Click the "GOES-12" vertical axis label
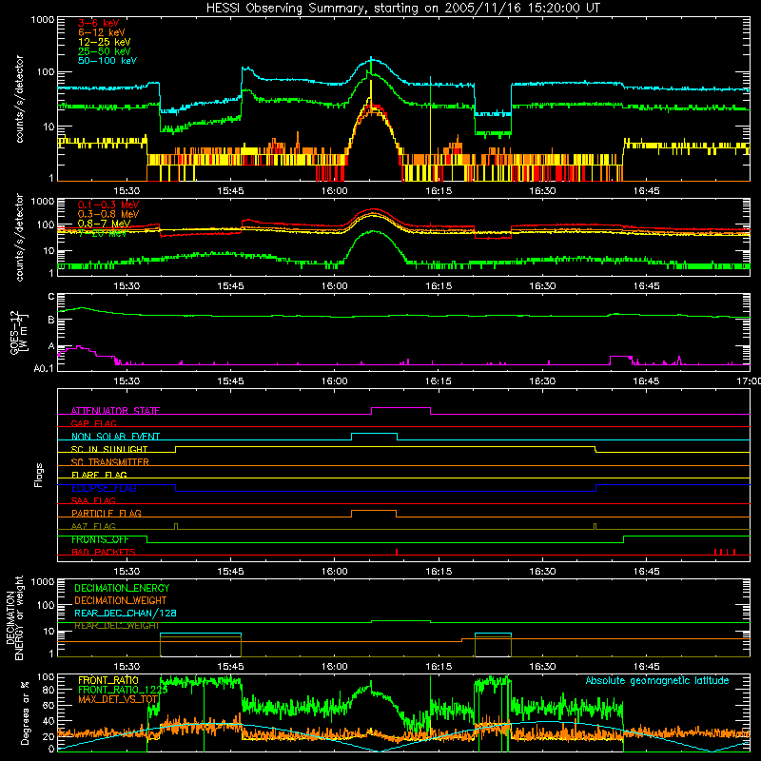The image size is (761, 761). pyautogui.click(x=14, y=332)
